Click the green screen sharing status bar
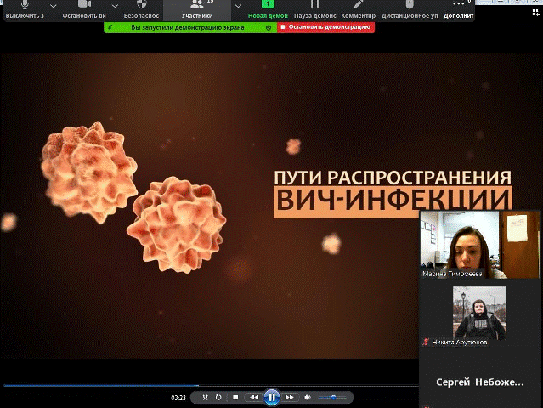This screenshot has width=543, height=408. (x=189, y=27)
